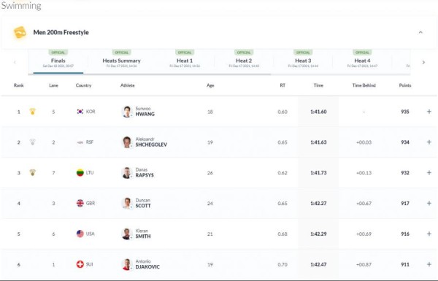Click the yellow swimming event icon
The height and width of the screenshot is (281, 438).
20,32
